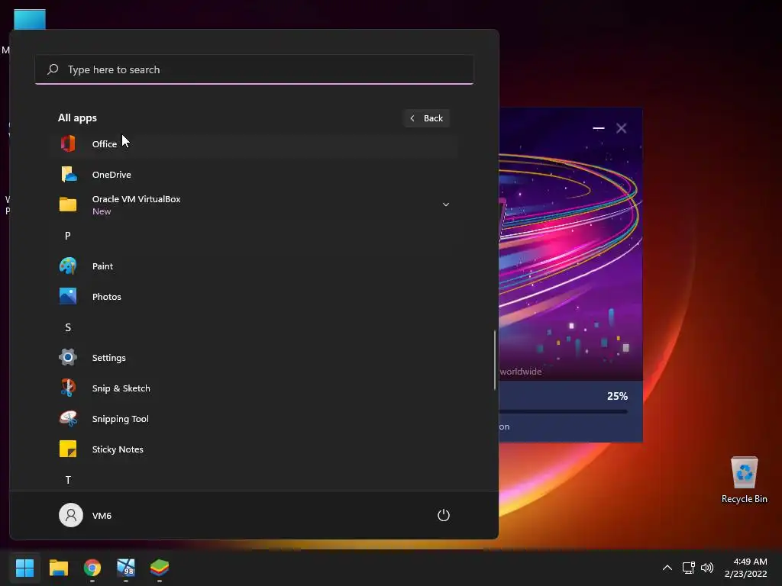Jump to letter P section header
Screen dimensions: 782x586
(68, 236)
